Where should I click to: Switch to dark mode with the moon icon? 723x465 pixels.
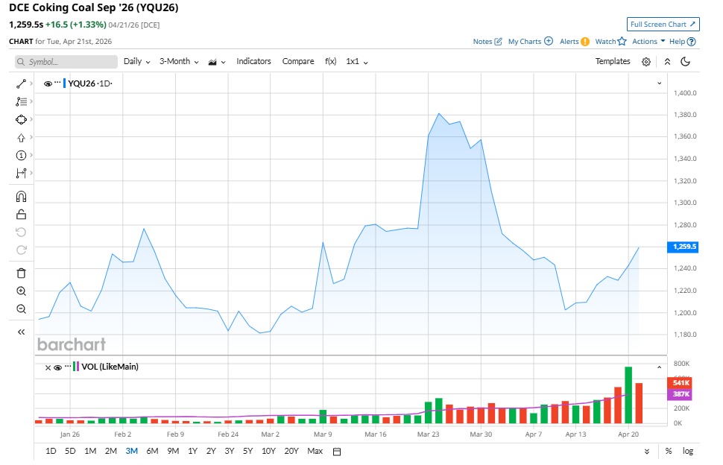coord(686,62)
